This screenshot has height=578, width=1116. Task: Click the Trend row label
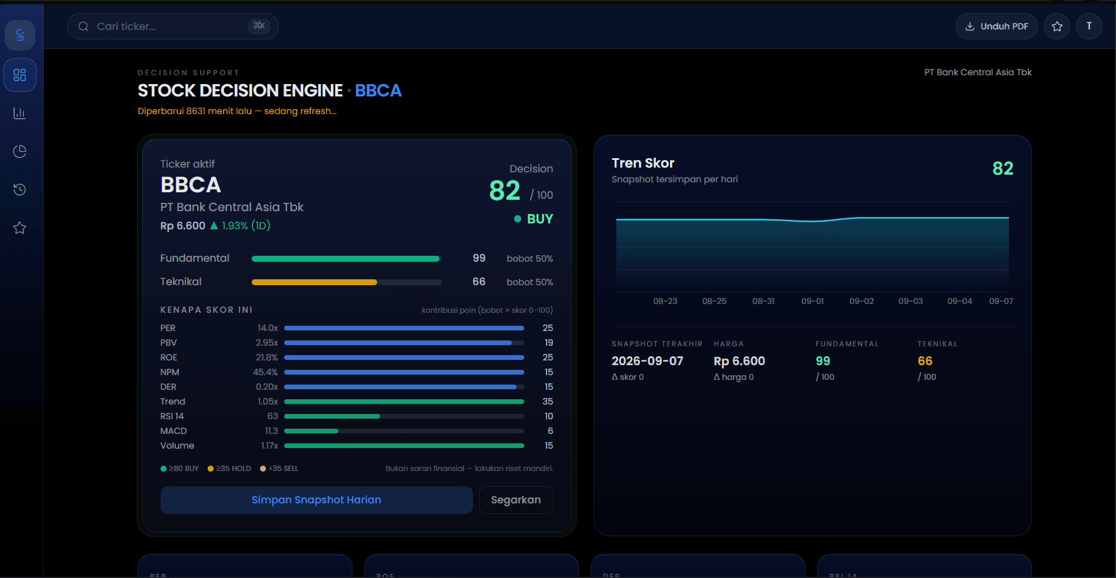click(x=173, y=402)
